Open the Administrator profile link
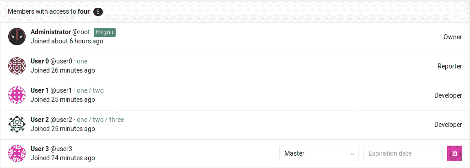This screenshot has height=168, width=470. [51, 32]
